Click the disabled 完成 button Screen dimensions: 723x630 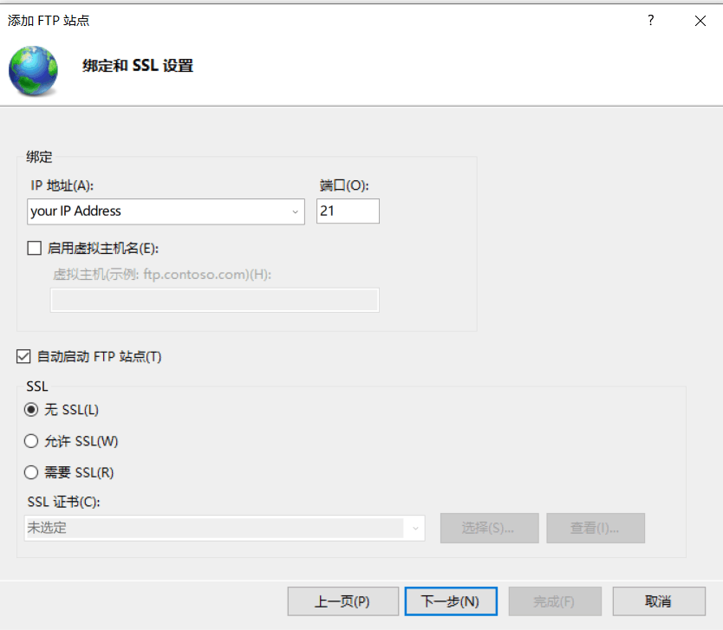click(x=554, y=601)
